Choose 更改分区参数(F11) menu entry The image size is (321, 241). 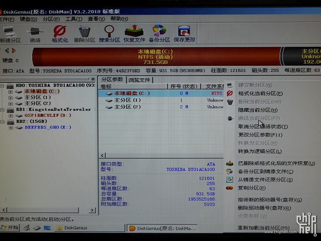260,135
